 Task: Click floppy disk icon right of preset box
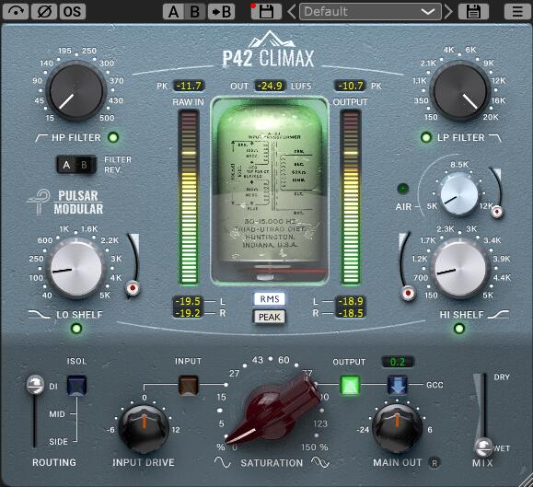coord(473,12)
